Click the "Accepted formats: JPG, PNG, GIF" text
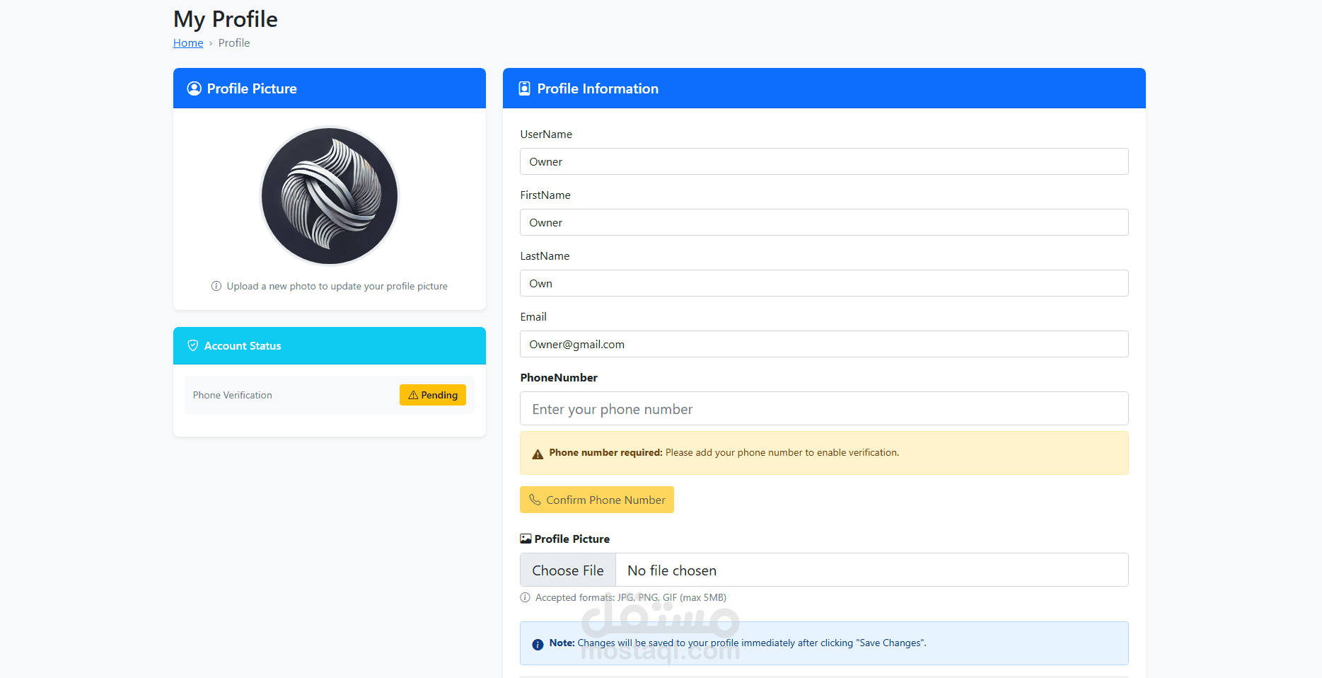The width and height of the screenshot is (1322, 678). (631, 597)
